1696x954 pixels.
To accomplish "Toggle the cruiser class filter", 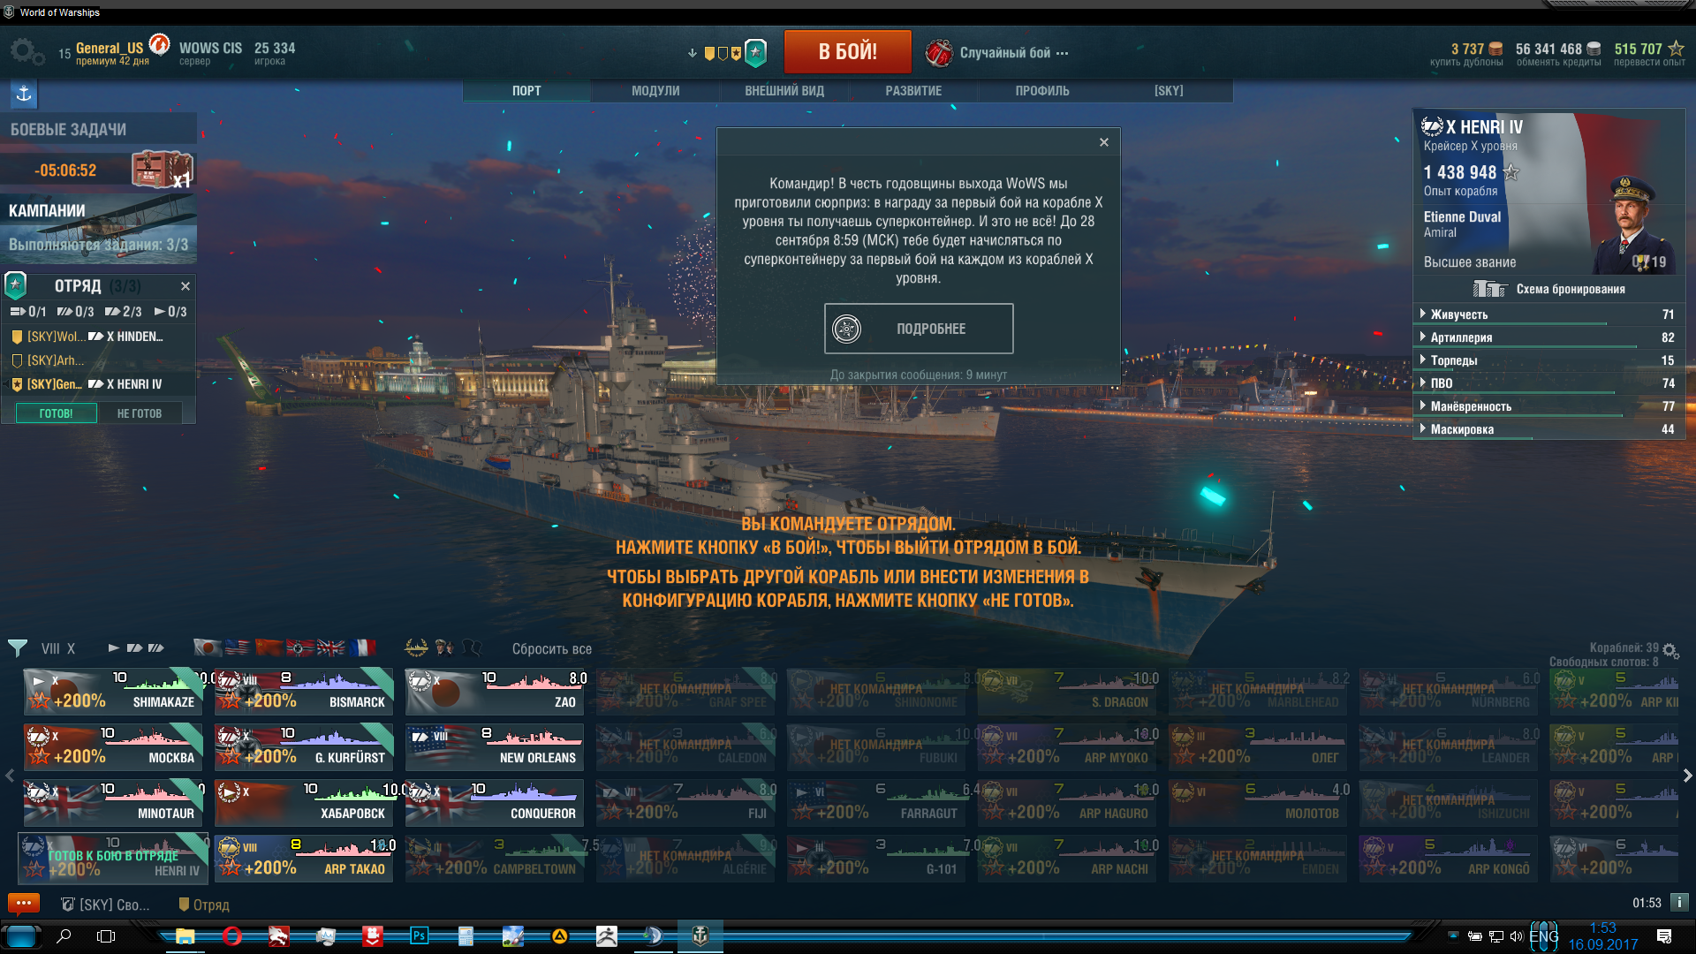I will coord(134,648).
